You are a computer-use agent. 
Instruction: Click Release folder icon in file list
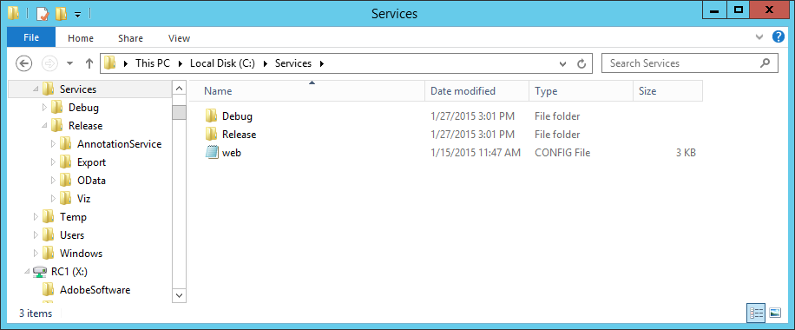tap(212, 134)
